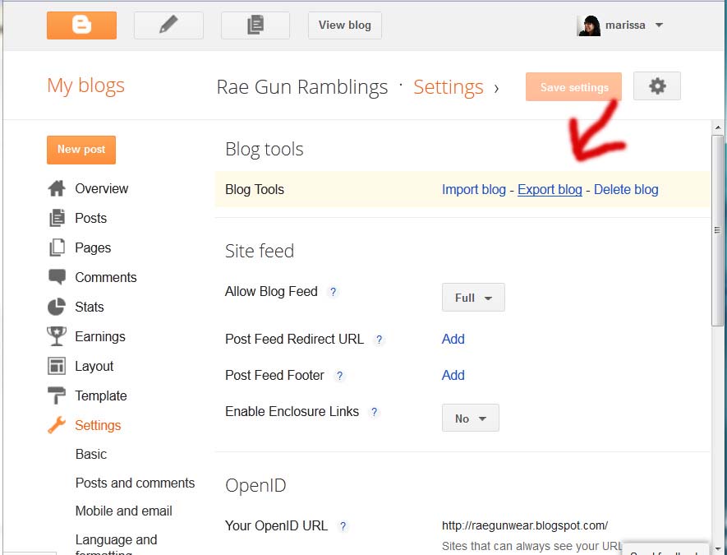Image resolution: width=727 pixels, height=555 pixels.
Task: Click the View blog button
Action: pyautogui.click(x=345, y=25)
